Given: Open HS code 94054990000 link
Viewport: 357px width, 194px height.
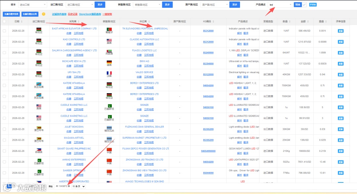Looking at the screenshot, I should coord(208,151).
